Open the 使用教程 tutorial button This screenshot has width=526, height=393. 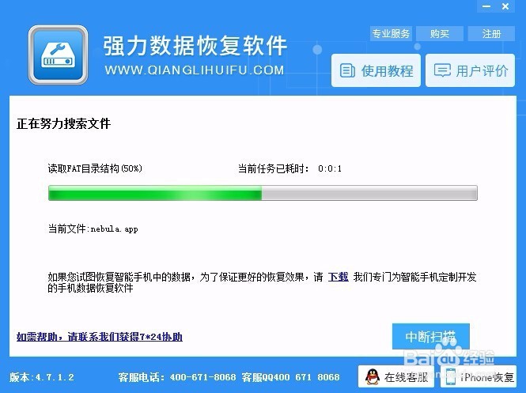click(376, 70)
